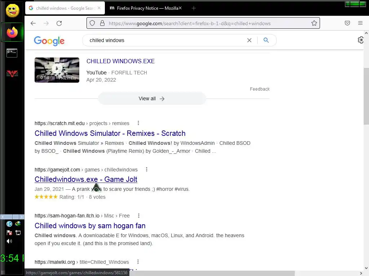This screenshot has width=369, height=276.
Task: Open the tracking protection shield icon
Action: [92, 23]
